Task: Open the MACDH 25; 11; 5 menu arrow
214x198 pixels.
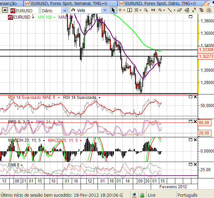Action: click(44, 141)
